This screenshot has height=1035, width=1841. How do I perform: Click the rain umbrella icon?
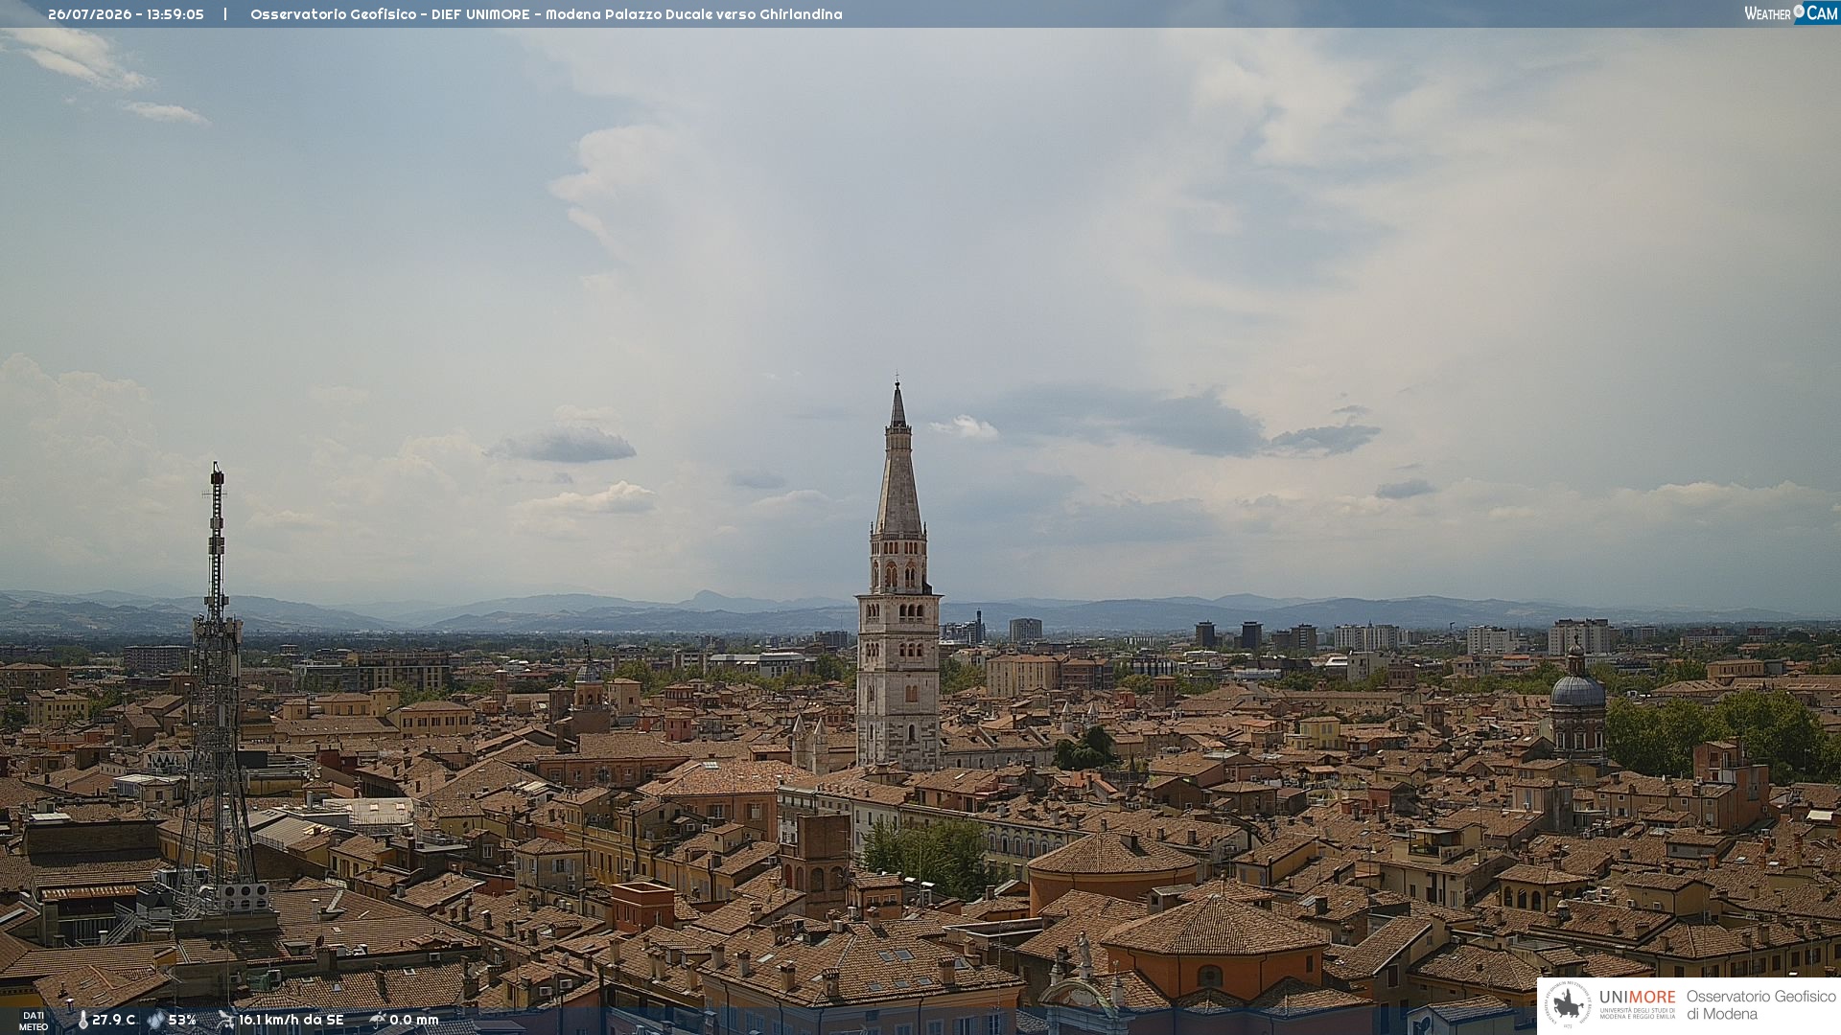pos(378,1020)
